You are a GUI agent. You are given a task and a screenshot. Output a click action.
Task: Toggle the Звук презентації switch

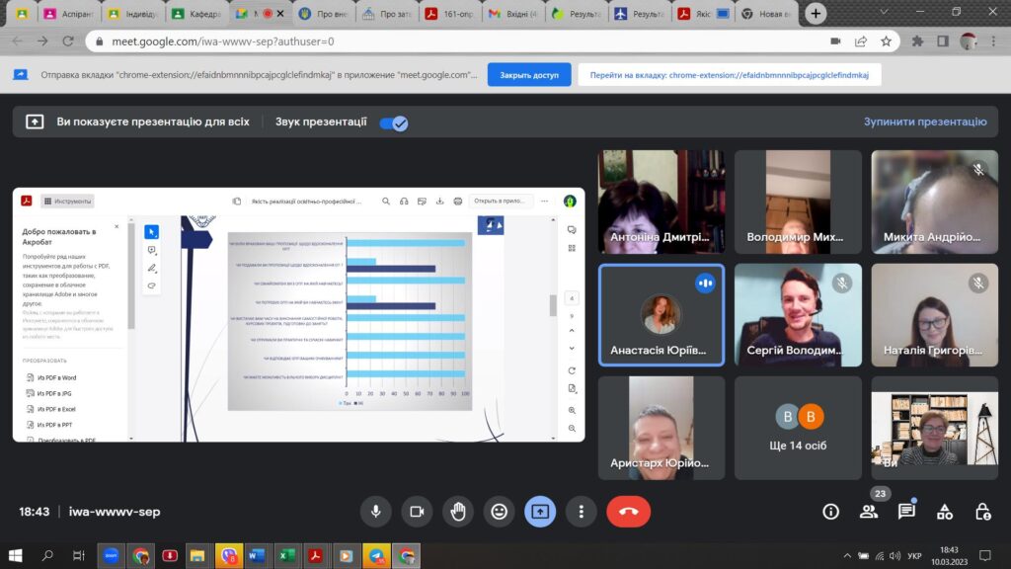click(x=394, y=122)
